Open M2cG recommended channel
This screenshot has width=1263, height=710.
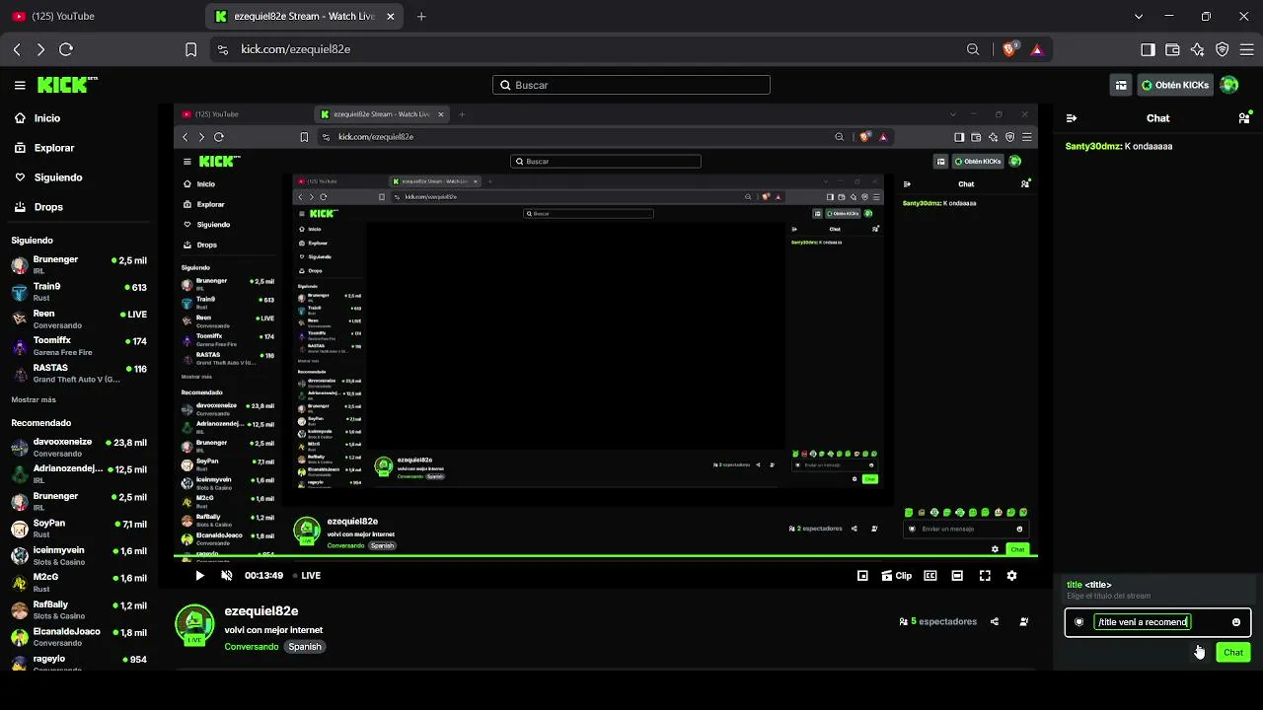[x=79, y=583]
